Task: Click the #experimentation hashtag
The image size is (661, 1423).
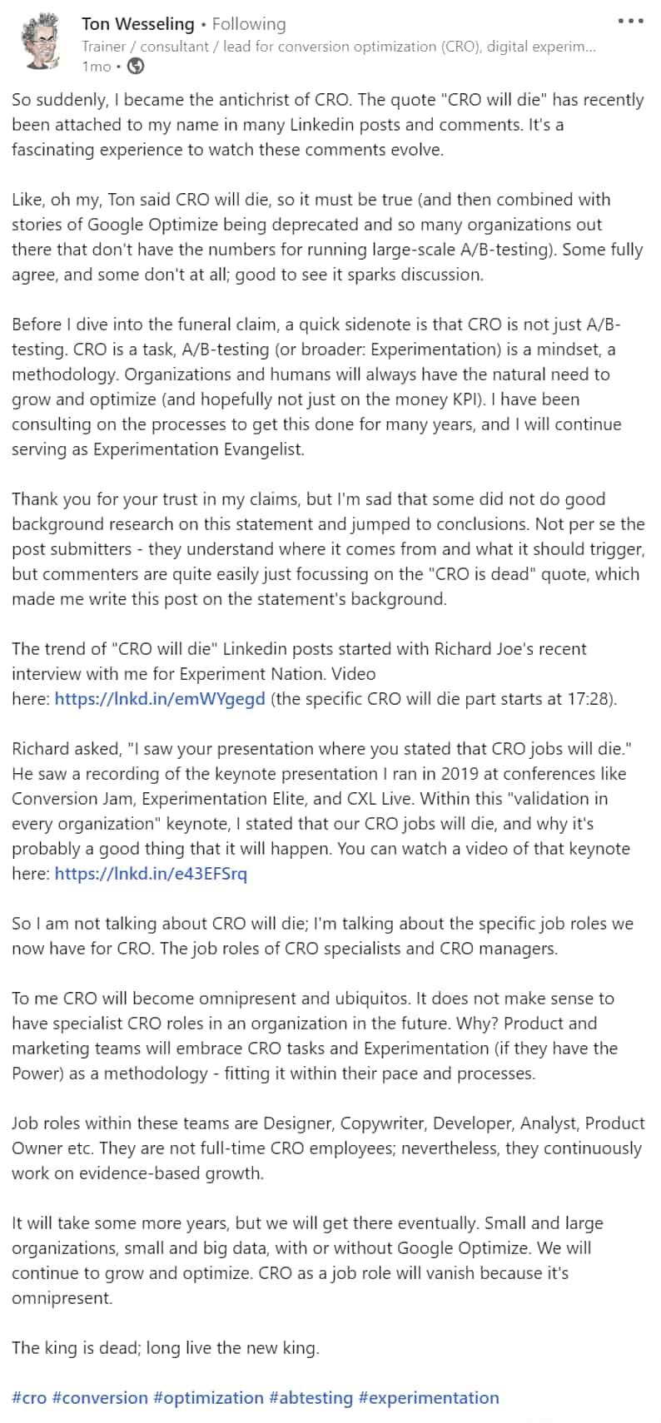Action: pyautogui.click(x=428, y=1397)
